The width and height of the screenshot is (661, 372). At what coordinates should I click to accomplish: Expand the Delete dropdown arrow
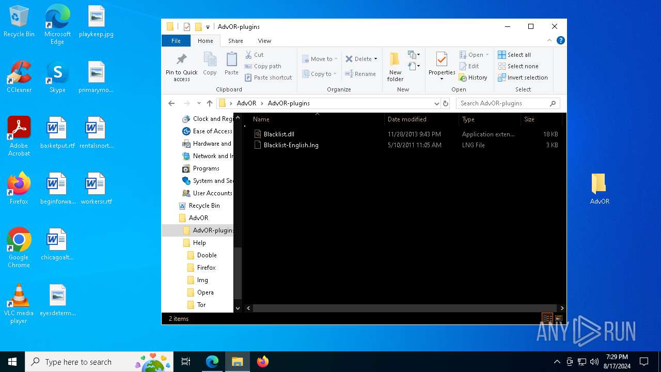(375, 59)
